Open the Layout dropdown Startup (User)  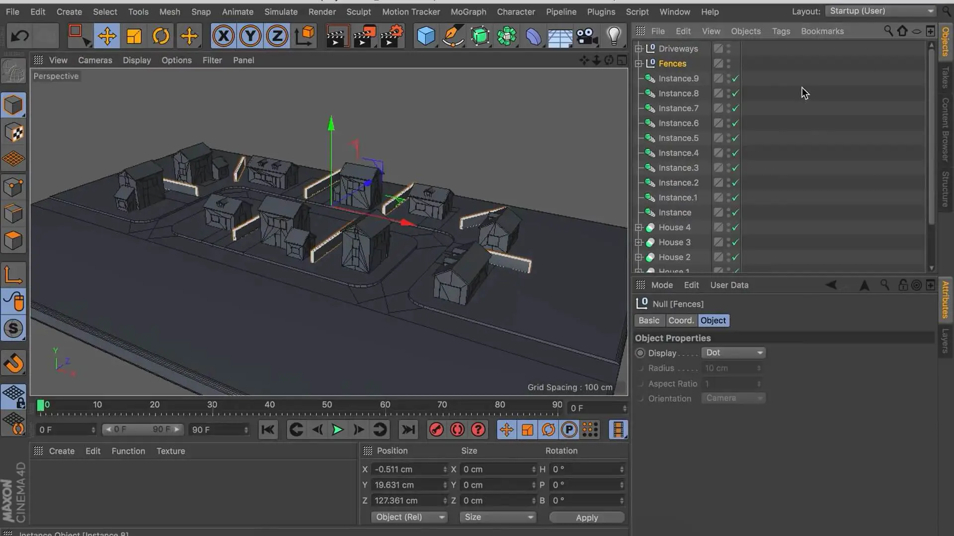pyautogui.click(x=880, y=11)
